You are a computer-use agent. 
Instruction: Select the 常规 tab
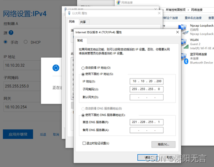coord(80,40)
